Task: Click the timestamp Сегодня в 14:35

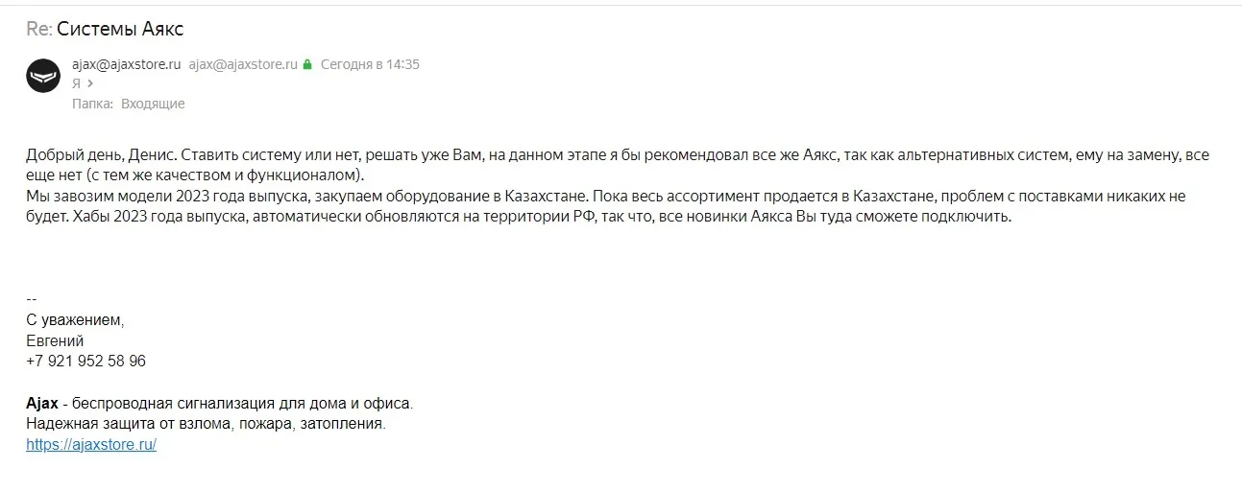Action: click(x=370, y=64)
